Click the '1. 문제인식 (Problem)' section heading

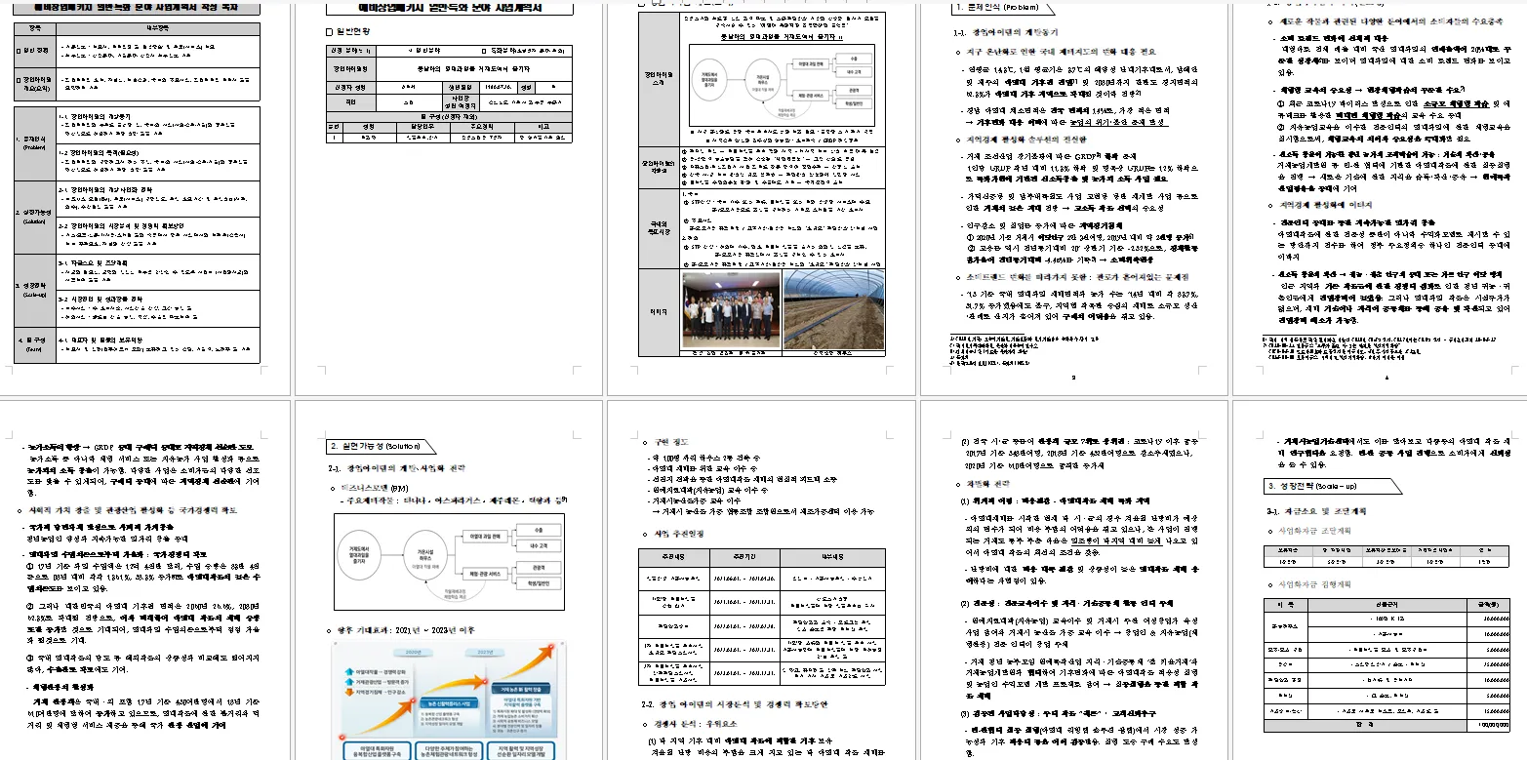(x=997, y=8)
